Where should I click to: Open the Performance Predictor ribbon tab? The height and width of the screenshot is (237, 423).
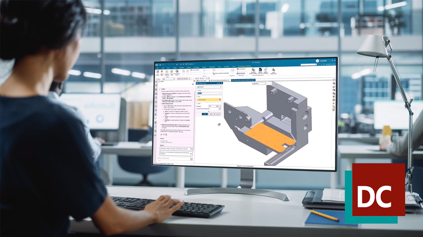(x=244, y=66)
